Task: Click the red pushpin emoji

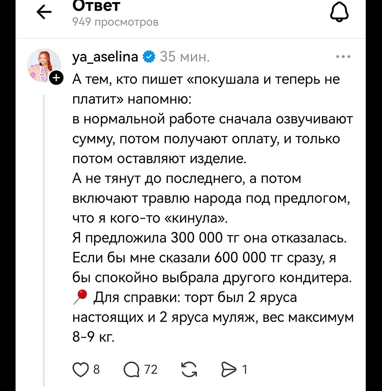Action: click(x=81, y=296)
